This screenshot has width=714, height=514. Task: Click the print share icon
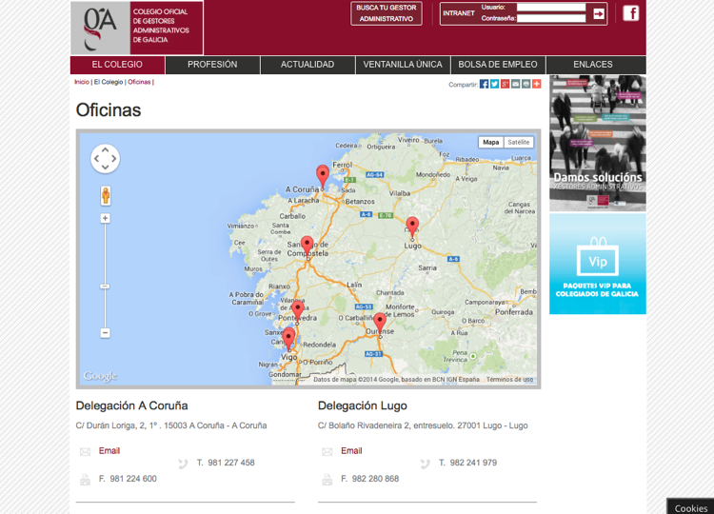click(526, 84)
